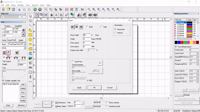200x112 pixels.
Task: Click the Loop Count stepper
Action: 197,53
